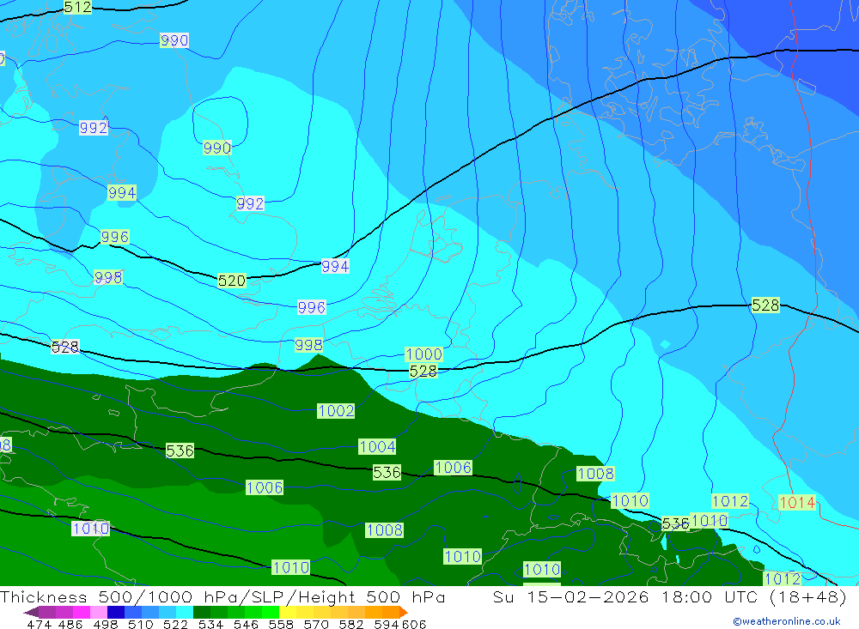
Task: Select the pink swatch in the thickness legend
Action: coord(99,612)
